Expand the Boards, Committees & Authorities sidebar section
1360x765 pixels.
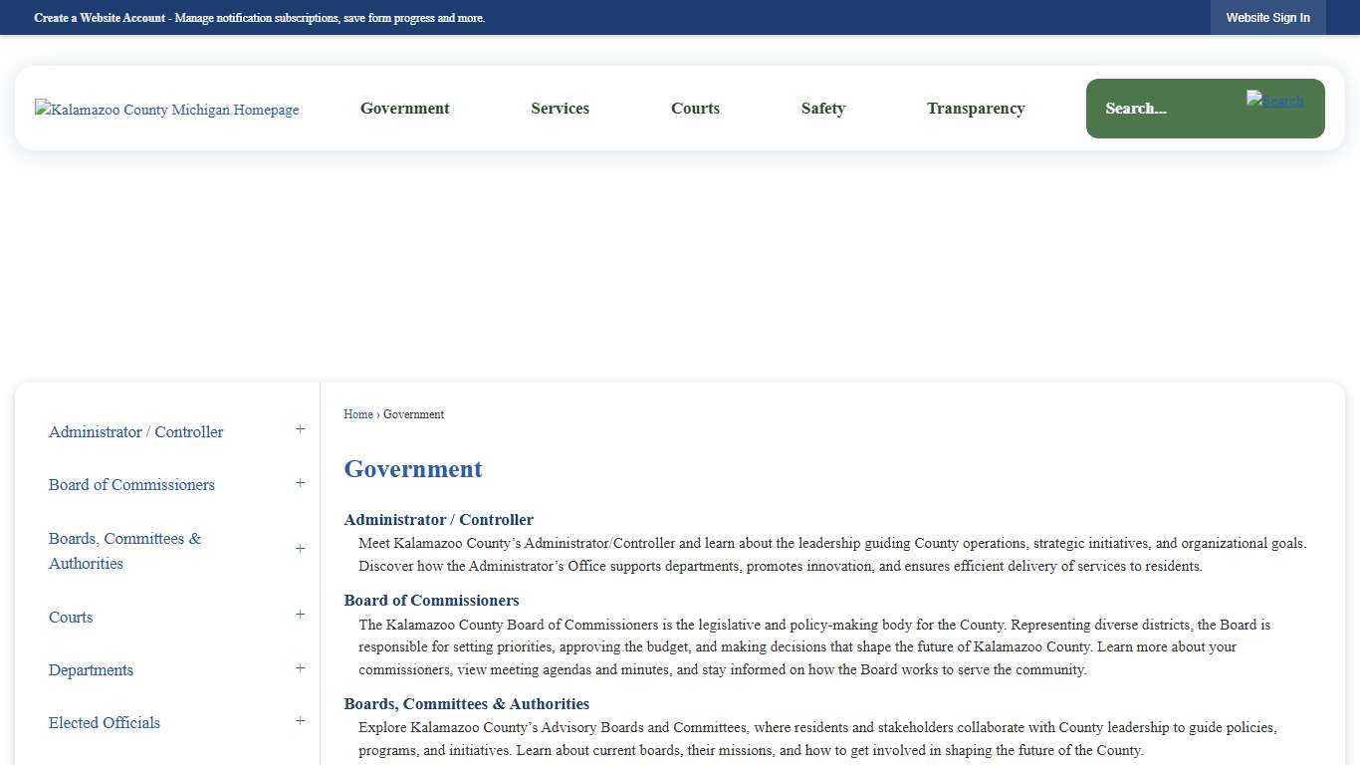300,549
